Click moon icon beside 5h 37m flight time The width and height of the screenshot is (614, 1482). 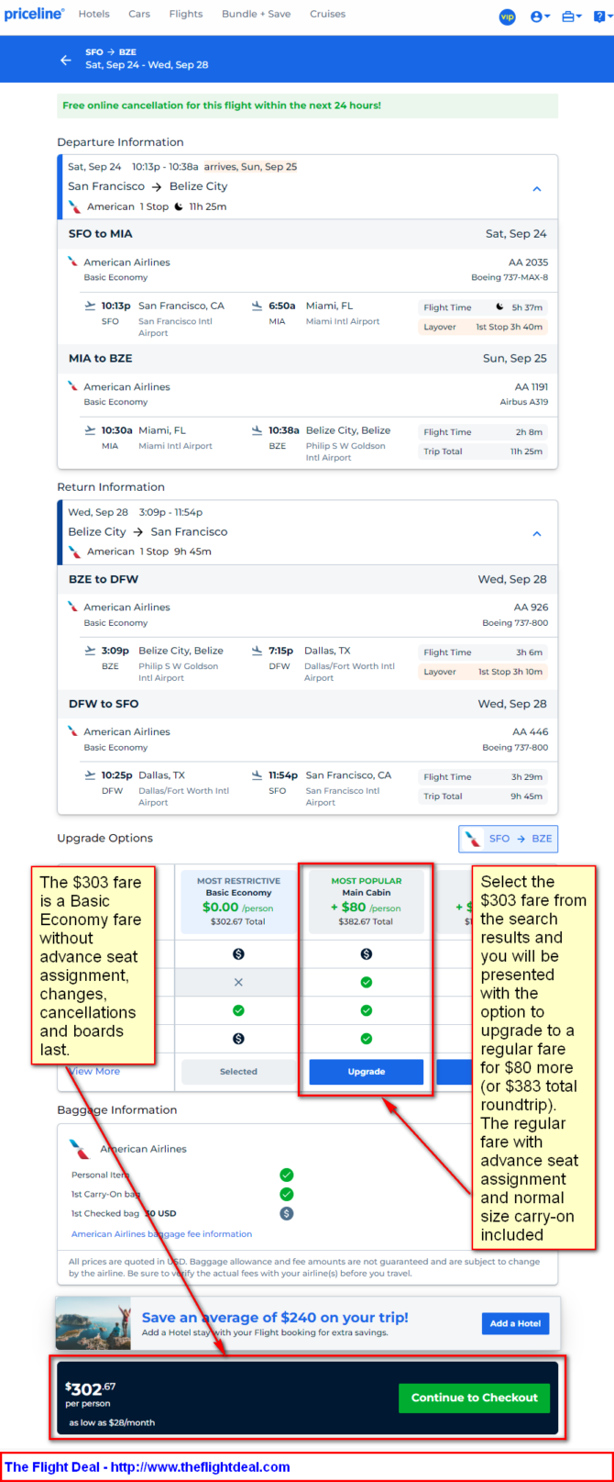[500, 307]
